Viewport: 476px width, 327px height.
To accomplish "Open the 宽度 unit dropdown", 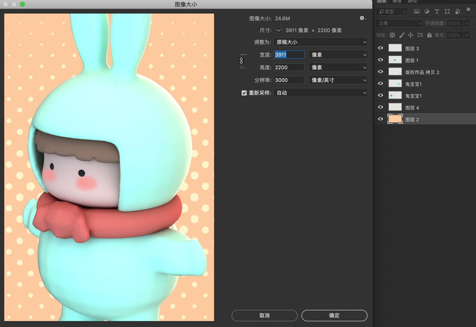I will coord(338,55).
